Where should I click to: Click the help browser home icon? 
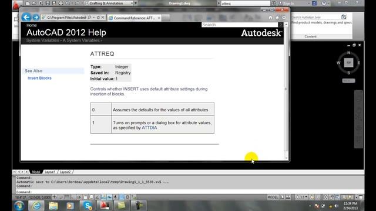270,18
